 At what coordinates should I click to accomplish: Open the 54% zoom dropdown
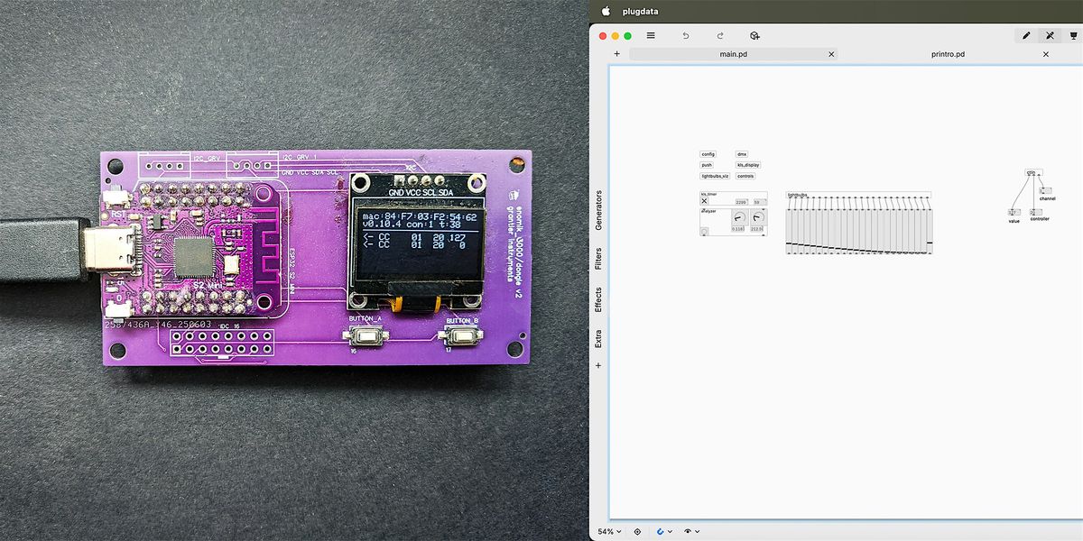coord(609,532)
